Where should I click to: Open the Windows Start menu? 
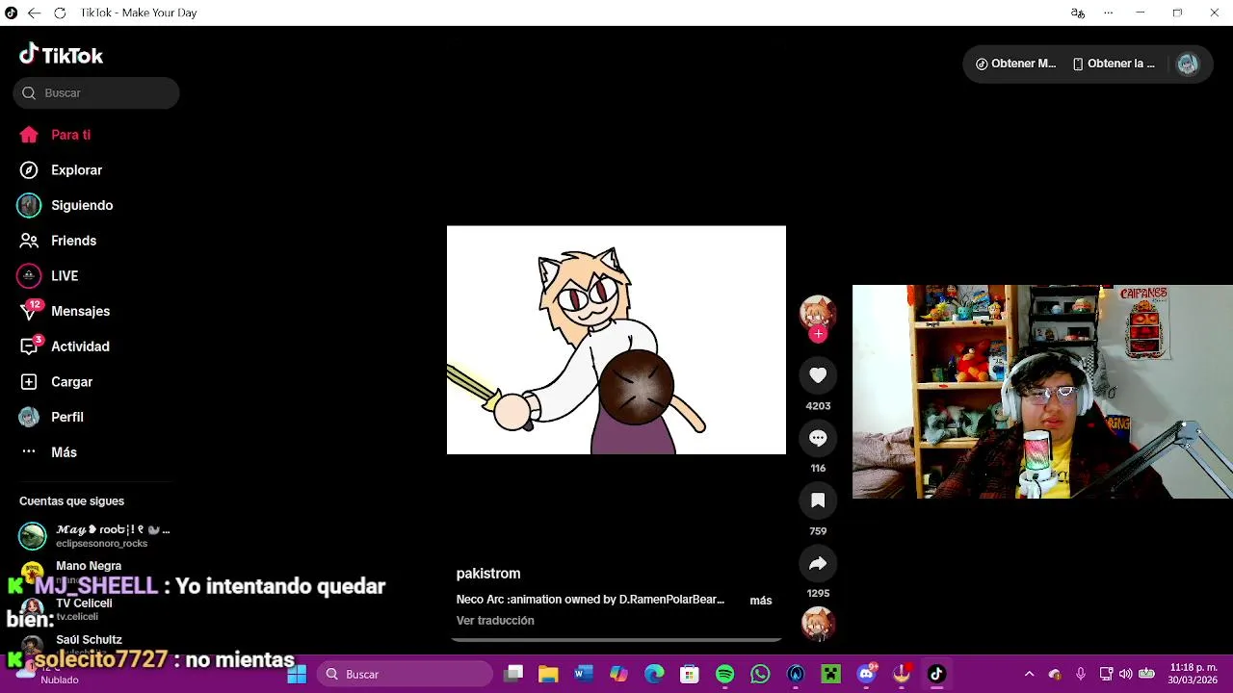(x=296, y=674)
